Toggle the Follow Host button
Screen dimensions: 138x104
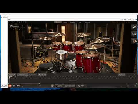[53, 86]
